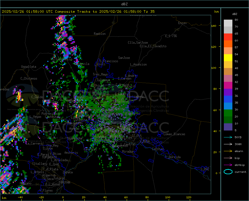The image size is (249, 201).
Task: Click the bip pink arrow legend icon
Action: (228, 158)
